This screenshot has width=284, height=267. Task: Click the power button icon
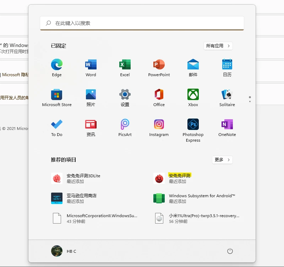230,251
